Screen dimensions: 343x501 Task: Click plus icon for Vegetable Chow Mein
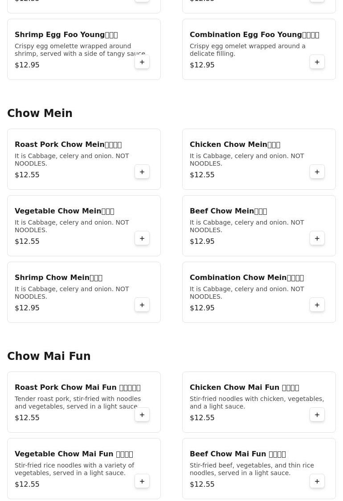point(142,238)
